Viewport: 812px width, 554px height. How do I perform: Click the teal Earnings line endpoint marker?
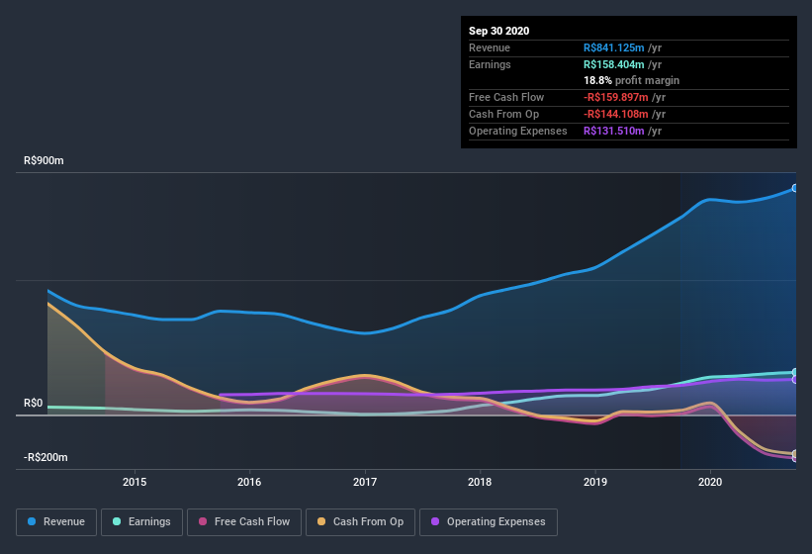pyautogui.click(x=795, y=373)
